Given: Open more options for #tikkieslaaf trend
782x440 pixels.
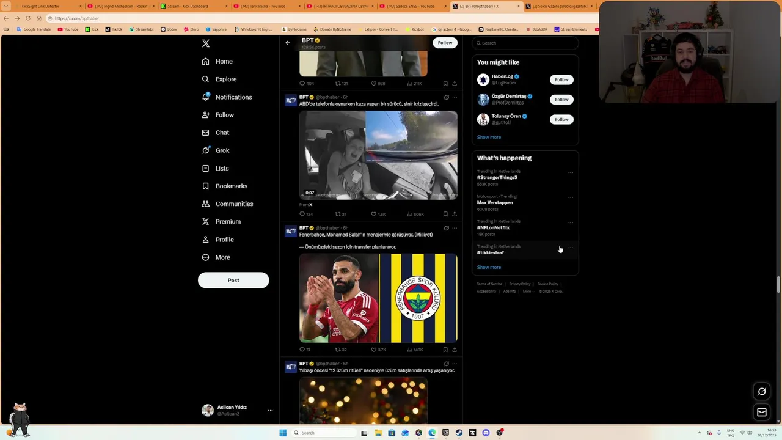Looking at the screenshot, I should click(x=571, y=248).
